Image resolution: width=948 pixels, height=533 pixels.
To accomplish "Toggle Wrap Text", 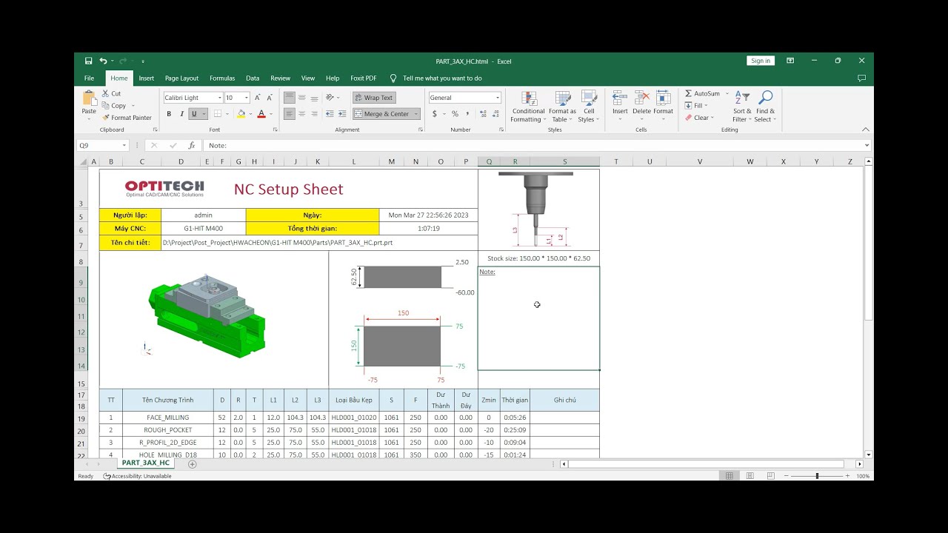I will coord(373,98).
